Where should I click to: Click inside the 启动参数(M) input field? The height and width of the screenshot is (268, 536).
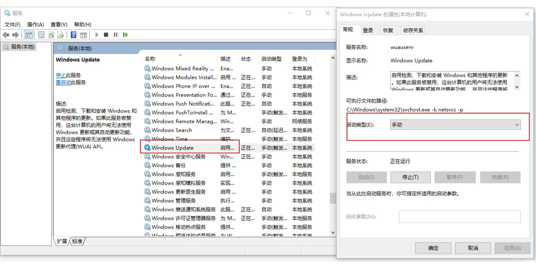(459, 216)
